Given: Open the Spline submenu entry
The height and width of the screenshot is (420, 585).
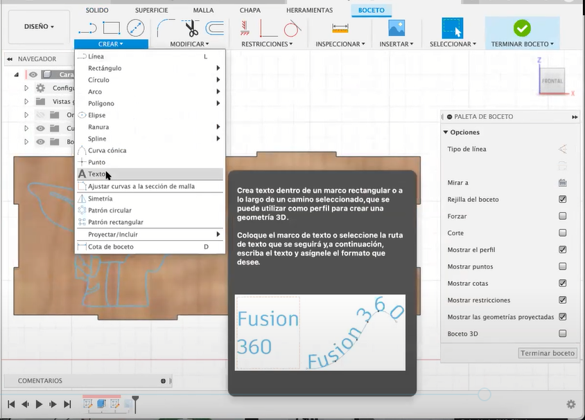Looking at the screenshot, I should (150, 138).
